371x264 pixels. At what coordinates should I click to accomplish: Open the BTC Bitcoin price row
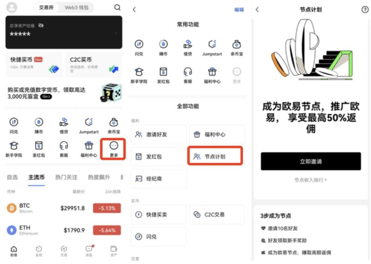click(64, 208)
